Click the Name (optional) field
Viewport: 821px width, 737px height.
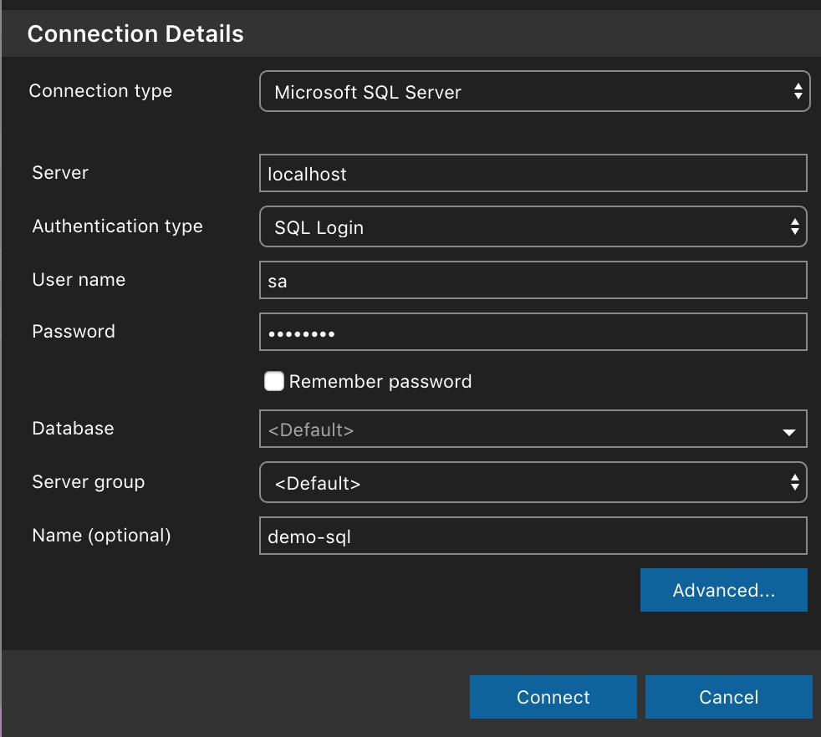pos(533,536)
